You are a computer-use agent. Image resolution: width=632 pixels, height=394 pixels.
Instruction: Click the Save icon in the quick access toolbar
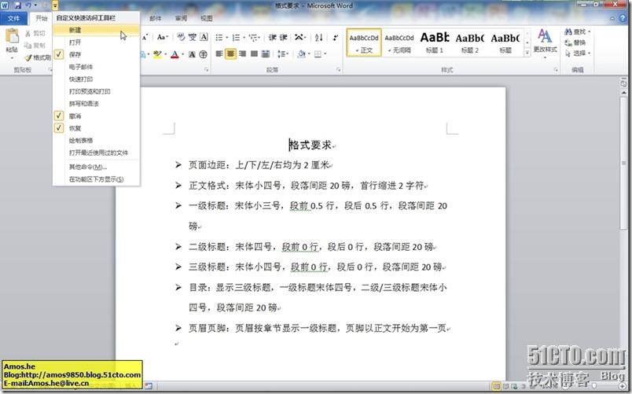(17, 6)
